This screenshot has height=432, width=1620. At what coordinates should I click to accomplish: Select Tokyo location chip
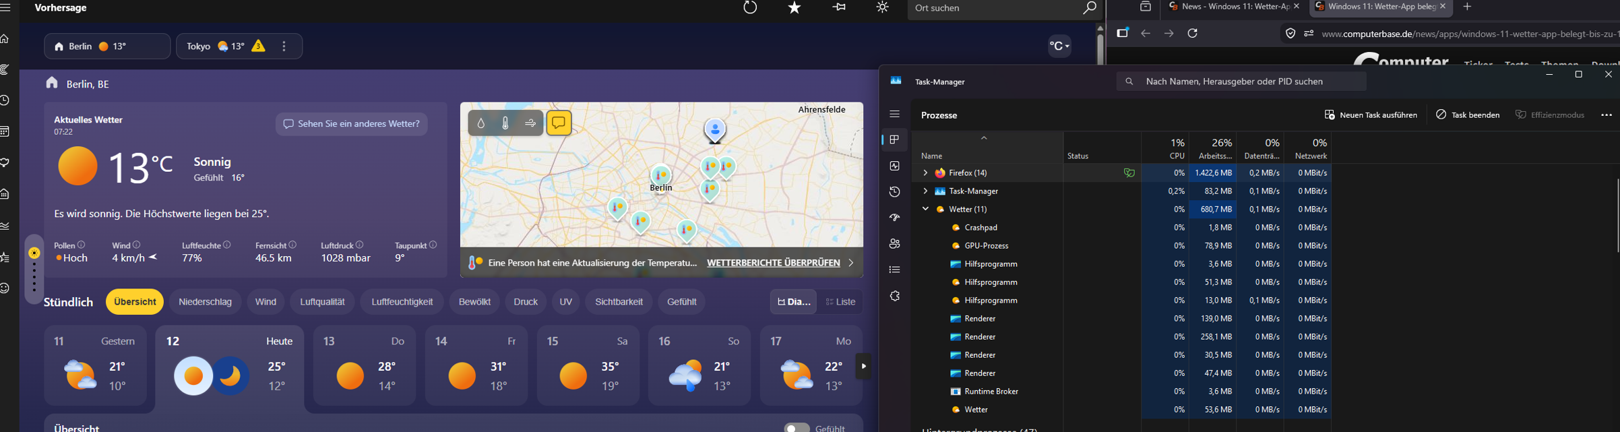tap(239, 47)
